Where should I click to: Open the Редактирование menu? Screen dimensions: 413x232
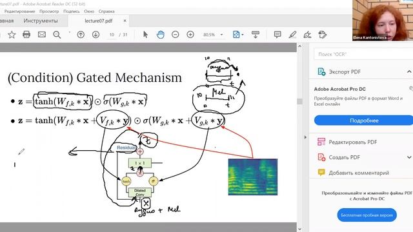(x=19, y=12)
